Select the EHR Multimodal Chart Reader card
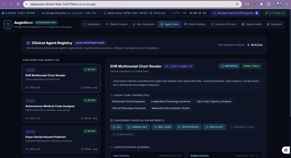 coord(61,78)
